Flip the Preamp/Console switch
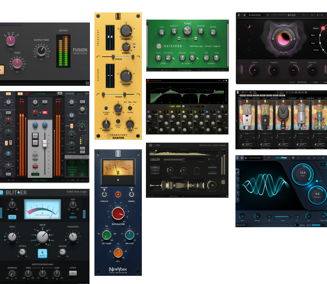The height and width of the screenshot is (284, 327). pos(104,194)
